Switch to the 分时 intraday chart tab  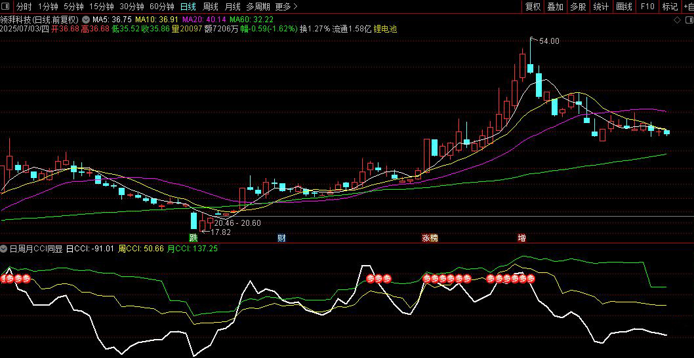[x=24, y=7]
